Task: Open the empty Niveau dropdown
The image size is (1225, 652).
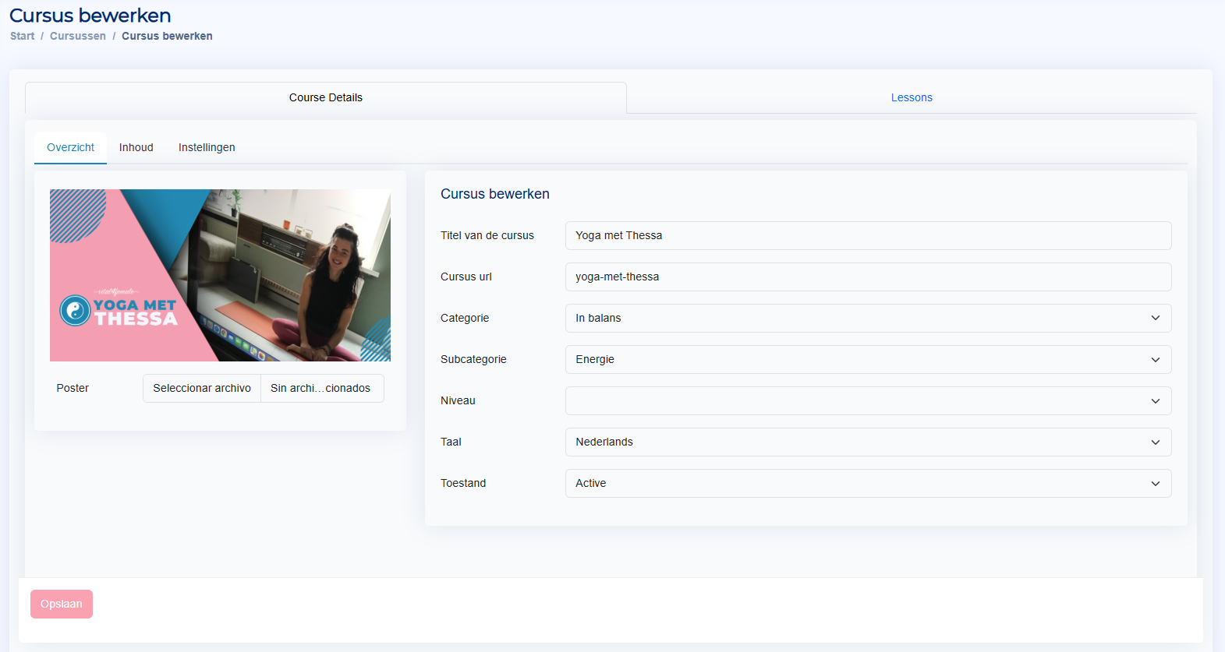Action: (x=868, y=400)
